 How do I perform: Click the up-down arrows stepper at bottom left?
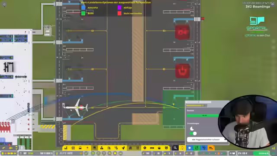(x=16, y=148)
